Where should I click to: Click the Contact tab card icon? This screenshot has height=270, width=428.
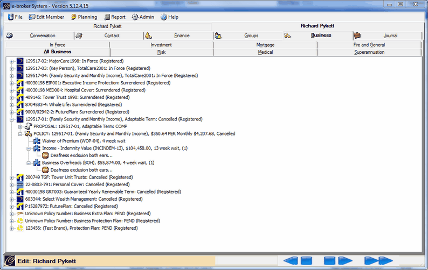point(79,35)
